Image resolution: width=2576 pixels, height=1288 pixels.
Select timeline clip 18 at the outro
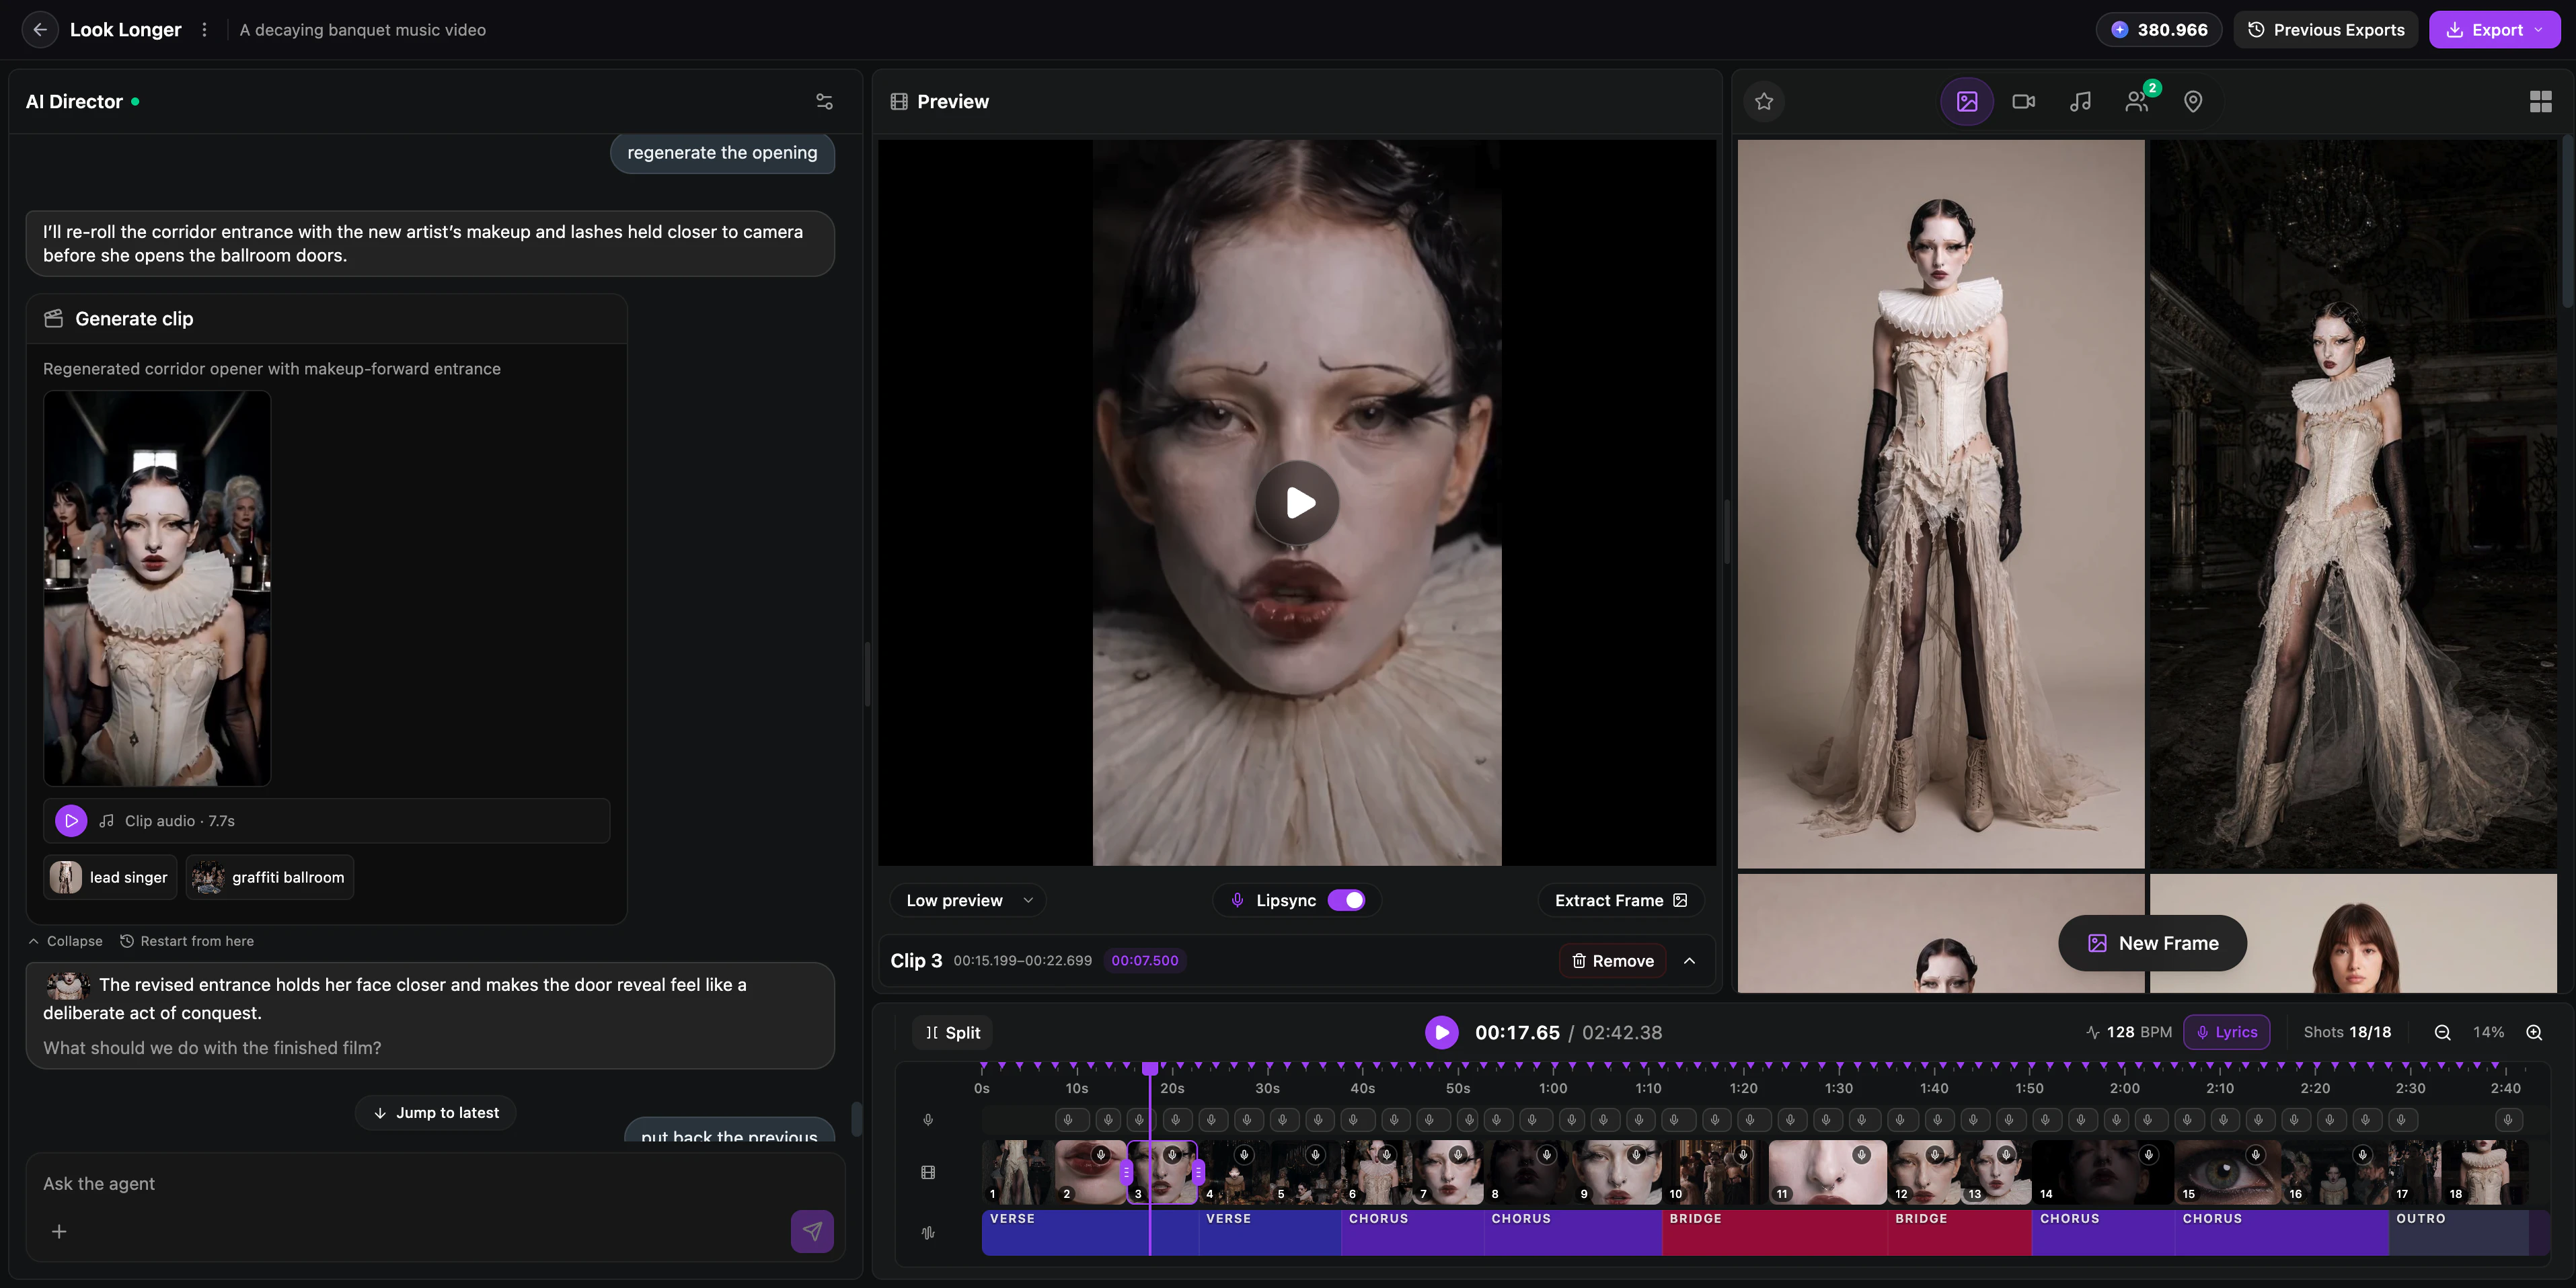coord(2484,1172)
